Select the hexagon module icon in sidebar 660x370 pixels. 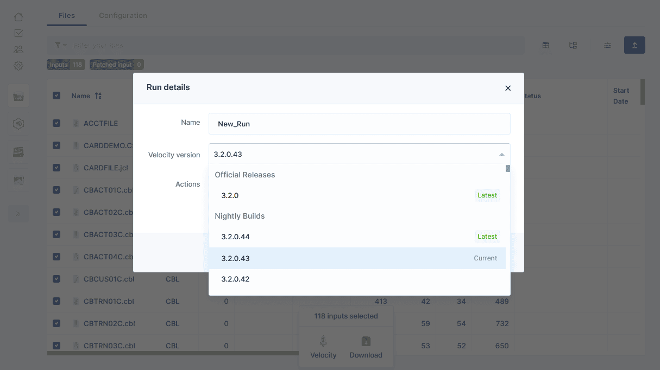point(18,124)
